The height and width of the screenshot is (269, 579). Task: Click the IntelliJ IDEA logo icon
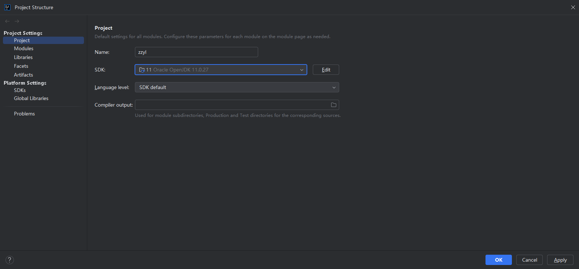point(7,7)
